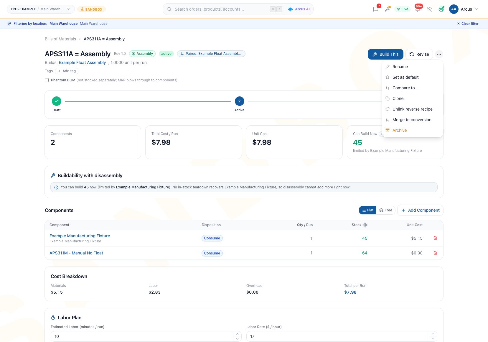Click the Assembly type badge
Screen dimensions: 488x342
[142, 54]
